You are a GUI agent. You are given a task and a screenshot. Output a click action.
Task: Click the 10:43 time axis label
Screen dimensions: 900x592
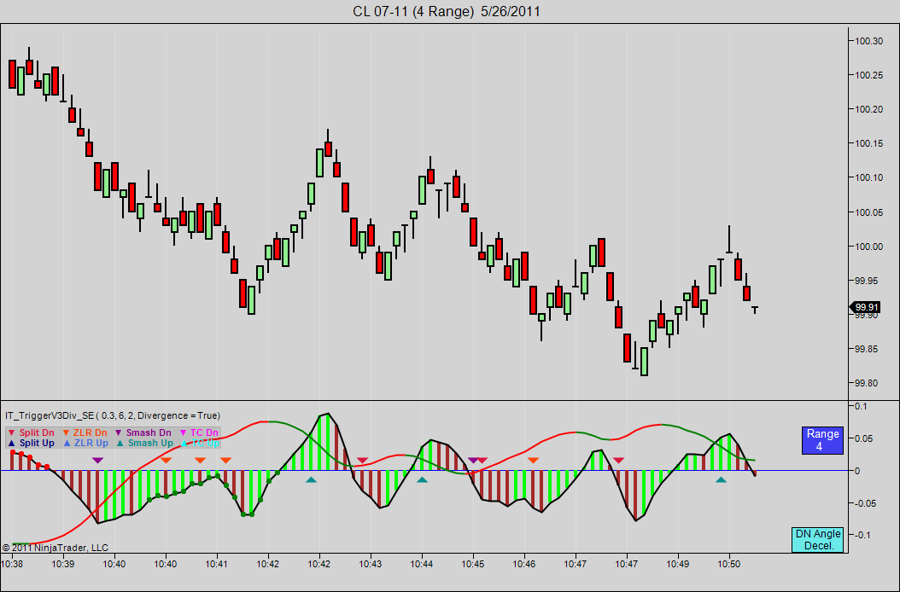click(371, 565)
